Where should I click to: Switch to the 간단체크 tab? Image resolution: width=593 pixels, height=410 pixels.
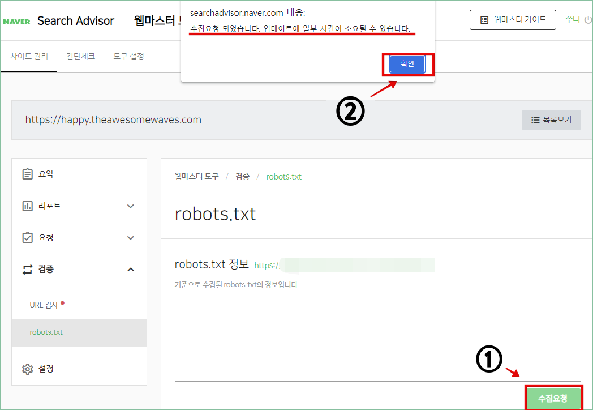80,56
